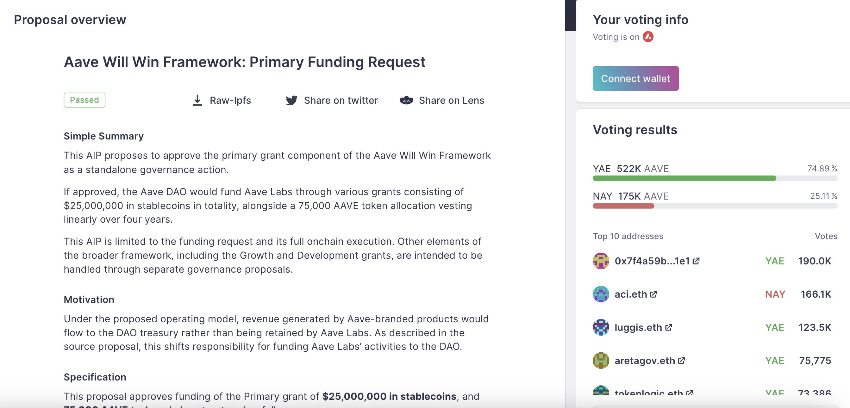Image resolution: width=850 pixels, height=408 pixels.
Task: Click the Avalanche network logo icon
Action: (x=648, y=37)
